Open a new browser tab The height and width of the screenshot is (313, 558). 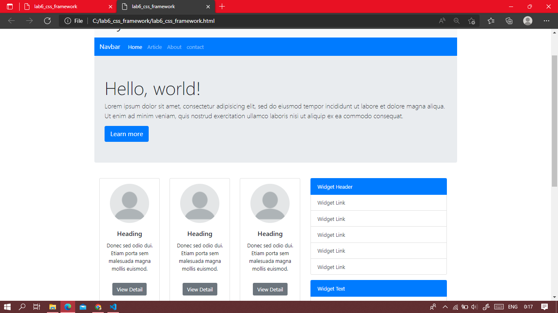click(x=222, y=7)
